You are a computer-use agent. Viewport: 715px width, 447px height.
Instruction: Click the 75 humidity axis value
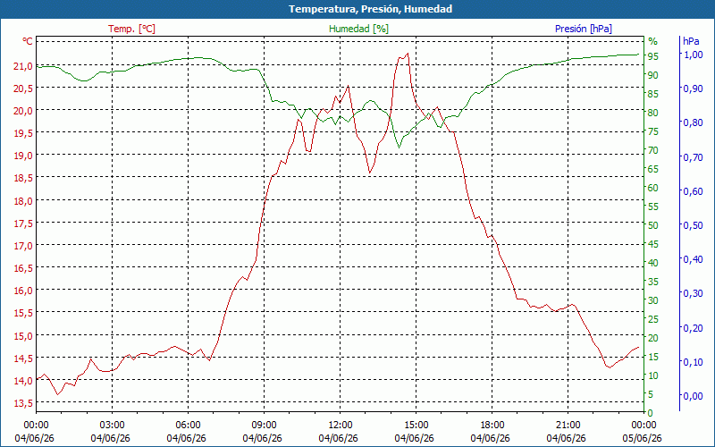pos(653,131)
